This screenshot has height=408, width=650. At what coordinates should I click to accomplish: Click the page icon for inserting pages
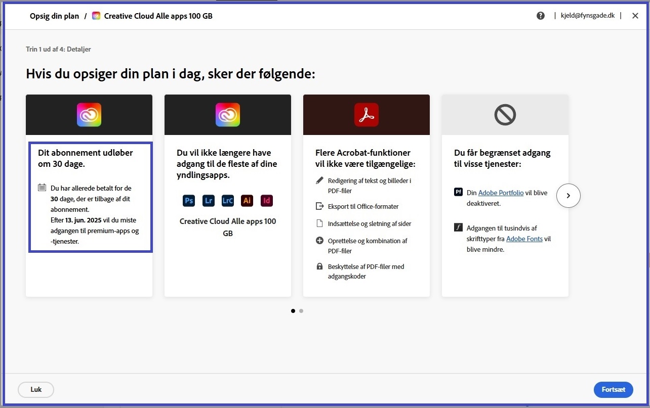(319, 223)
